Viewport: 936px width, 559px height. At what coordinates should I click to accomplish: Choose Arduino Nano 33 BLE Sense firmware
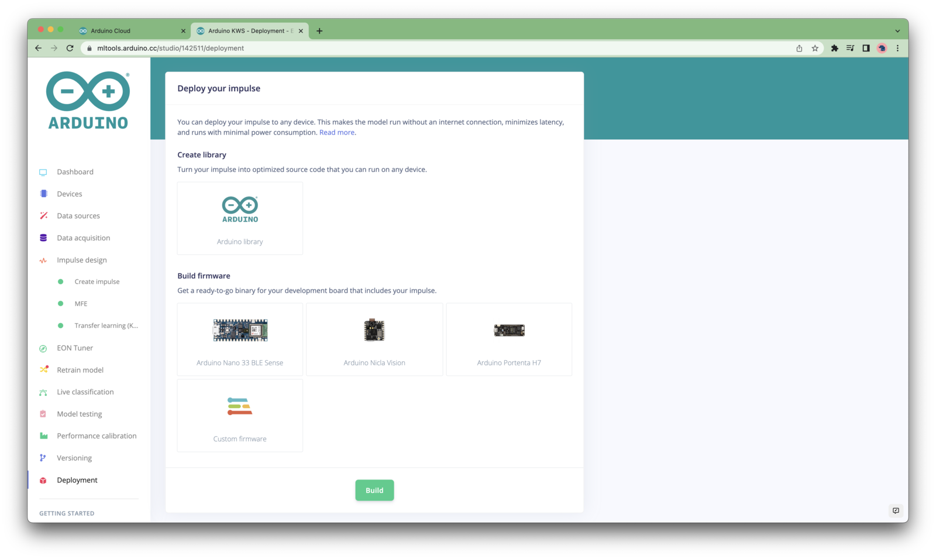click(x=240, y=339)
